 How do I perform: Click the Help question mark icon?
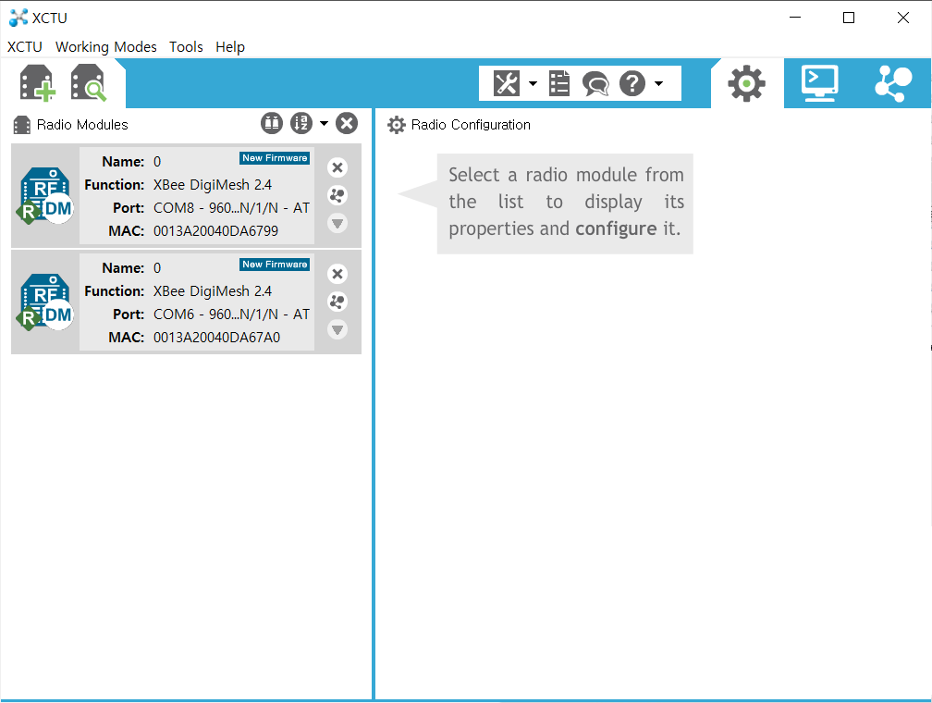coord(632,83)
